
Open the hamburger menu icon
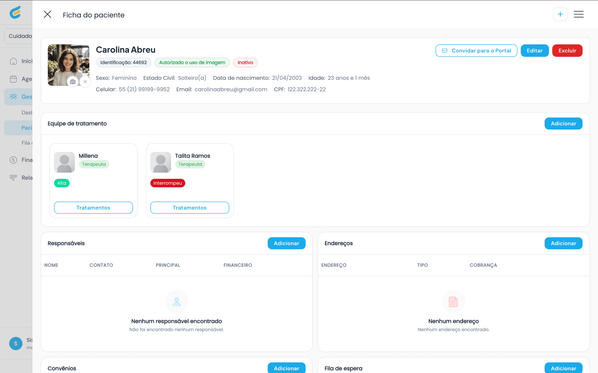(x=579, y=14)
